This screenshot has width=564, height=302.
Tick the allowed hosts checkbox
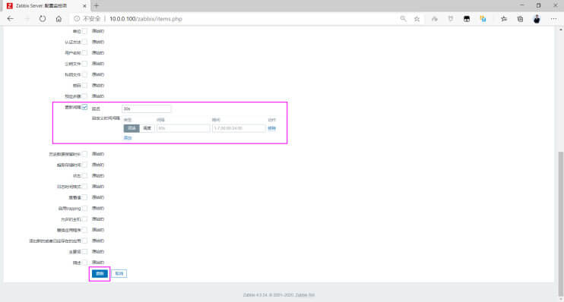pyautogui.click(x=84, y=219)
